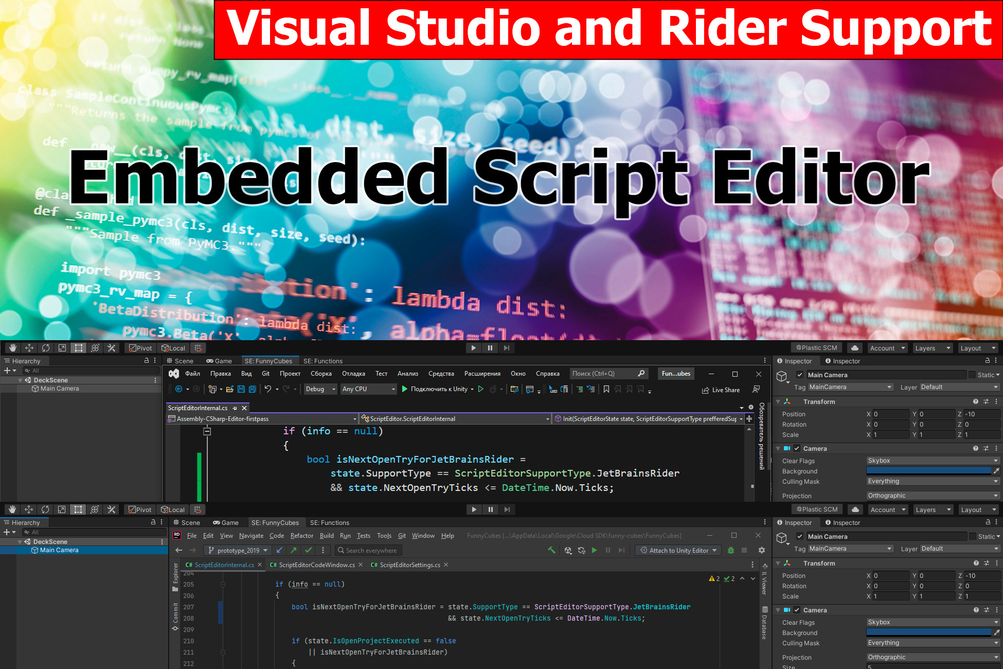Image resolution: width=1003 pixels, height=669 pixels.
Task: Open the Refactor menu in Rider
Action: pyautogui.click(x=302, y=536)
